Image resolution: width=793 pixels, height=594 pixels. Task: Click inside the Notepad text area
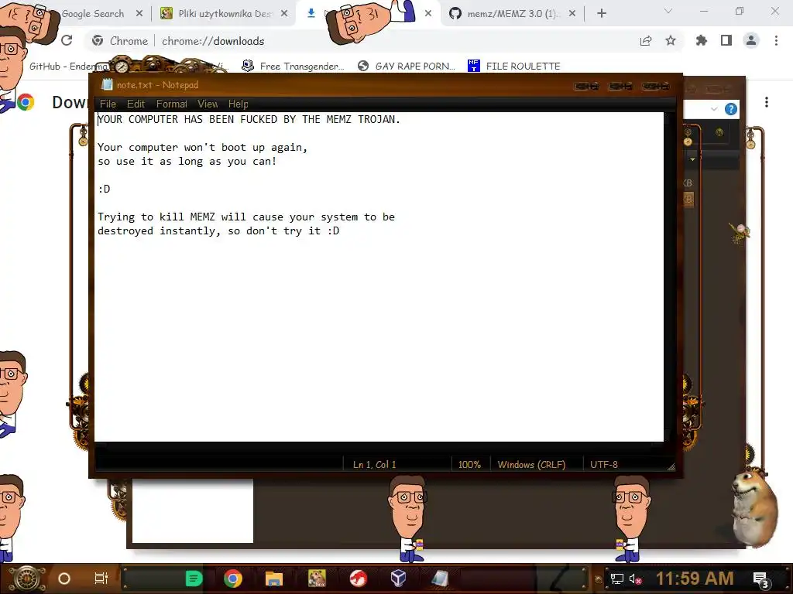[x=379, y=276]
